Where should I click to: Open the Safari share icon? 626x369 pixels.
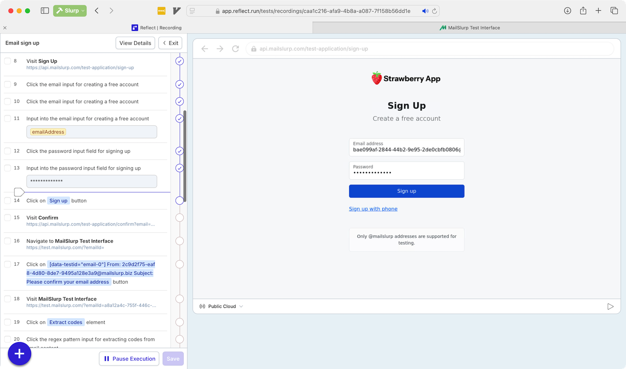[583, 10]
